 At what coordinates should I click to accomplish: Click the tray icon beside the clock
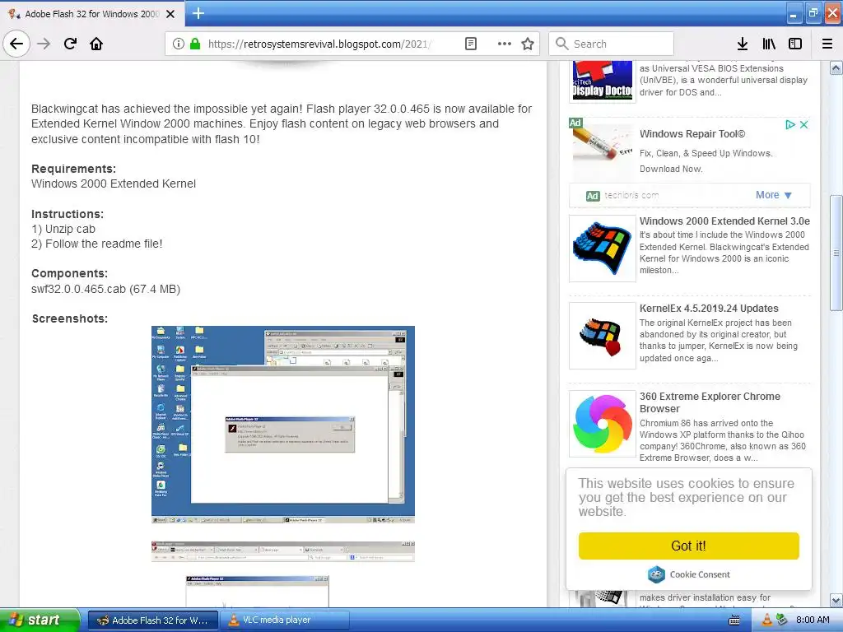click(782, 620)
